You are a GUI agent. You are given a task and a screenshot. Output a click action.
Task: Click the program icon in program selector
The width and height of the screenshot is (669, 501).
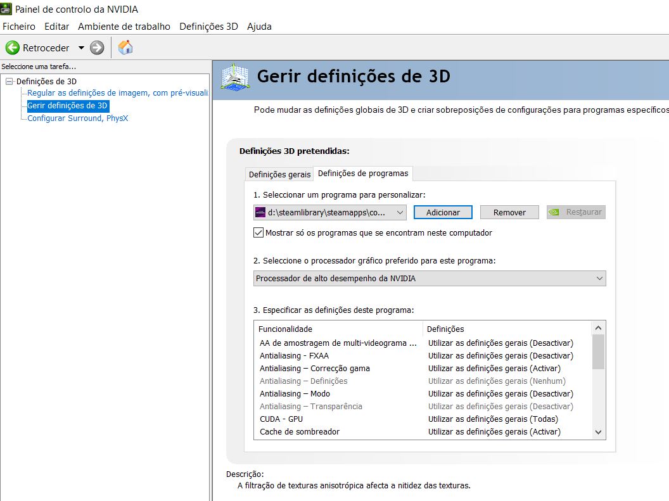(260, 212)
